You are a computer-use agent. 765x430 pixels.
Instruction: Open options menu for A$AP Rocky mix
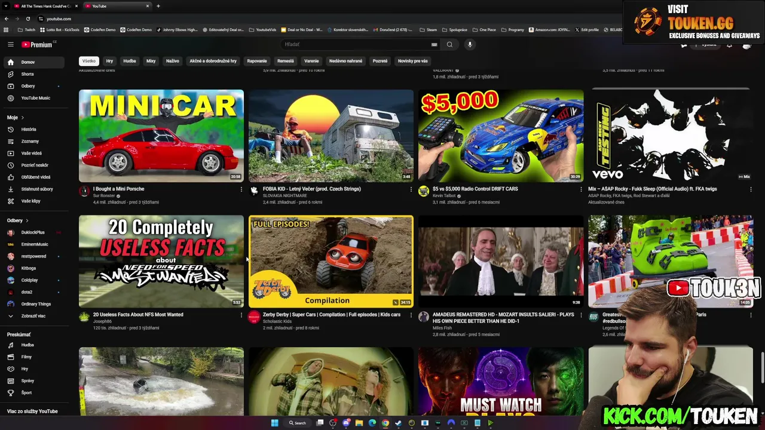tap(751, 189)
